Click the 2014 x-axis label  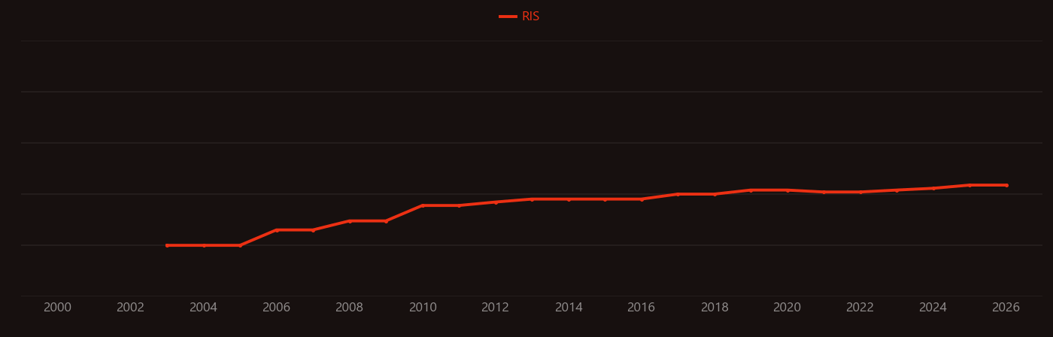(569, 308)
